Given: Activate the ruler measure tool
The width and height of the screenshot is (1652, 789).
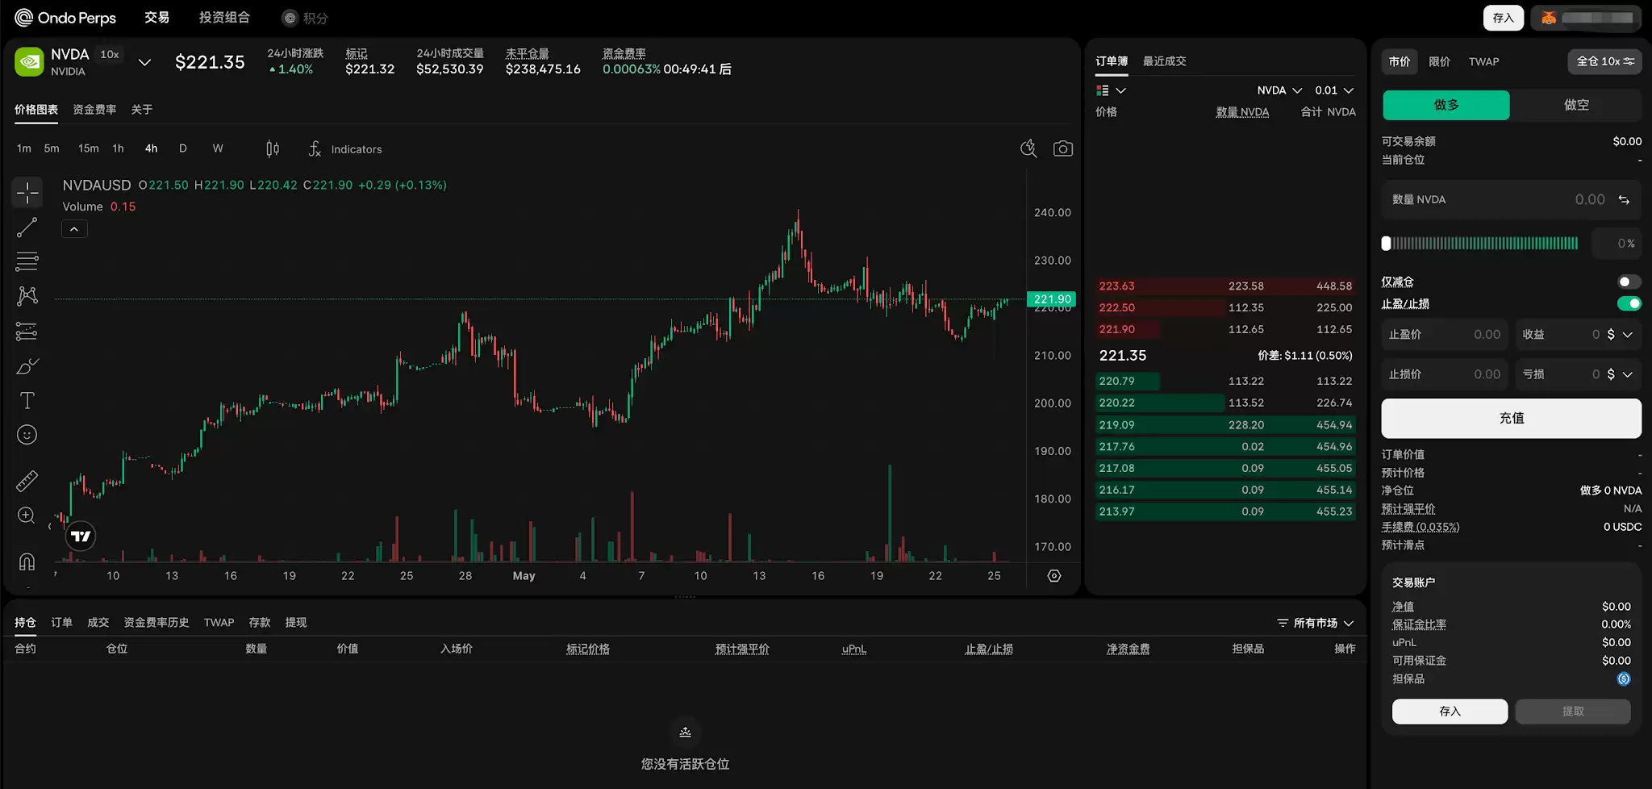Looking at the screenshot, I should tap(27, 481).
